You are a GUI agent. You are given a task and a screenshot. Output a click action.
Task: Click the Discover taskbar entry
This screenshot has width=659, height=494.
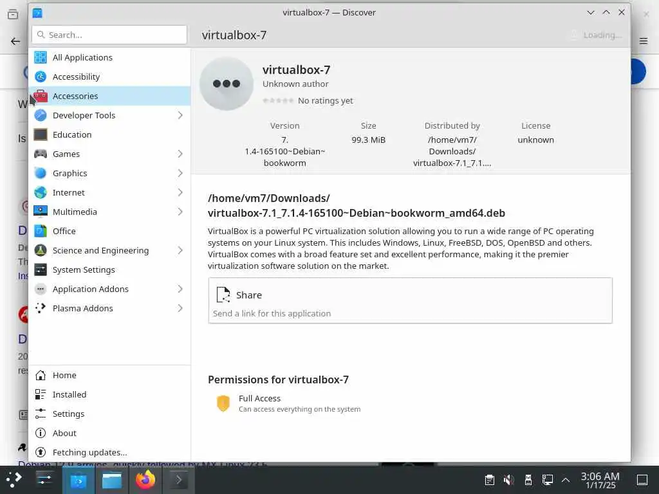click(x=78, y=480)
